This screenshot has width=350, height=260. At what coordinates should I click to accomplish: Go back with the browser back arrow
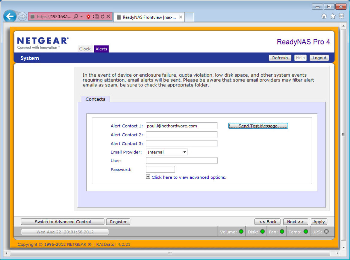click(x=10, y=16)
